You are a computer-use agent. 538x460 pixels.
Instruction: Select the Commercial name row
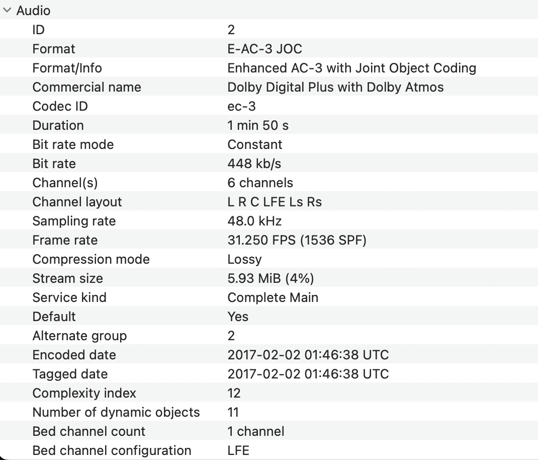86,87
